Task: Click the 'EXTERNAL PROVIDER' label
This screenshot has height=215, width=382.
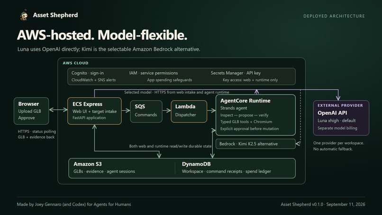Action: [340, 105]
